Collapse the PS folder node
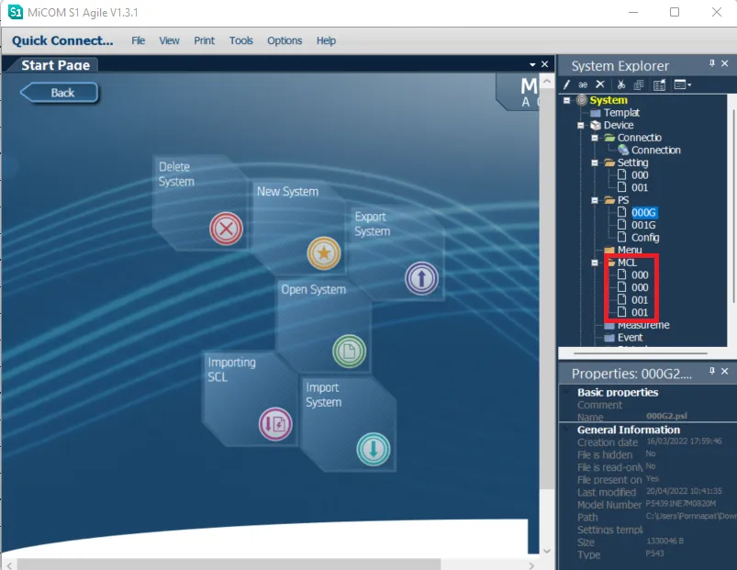 595,200
